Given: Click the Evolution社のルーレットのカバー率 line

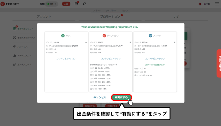Looking at the screenshot, I should pos(104,65).
